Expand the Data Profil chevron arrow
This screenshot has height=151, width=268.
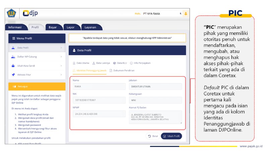[x=61, y=48]
